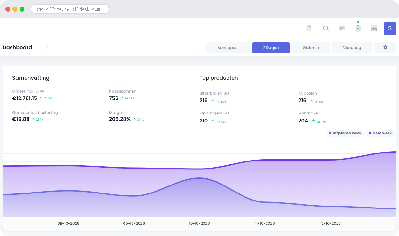Click the 10-10-2026 axis date

tap(199, 224)
